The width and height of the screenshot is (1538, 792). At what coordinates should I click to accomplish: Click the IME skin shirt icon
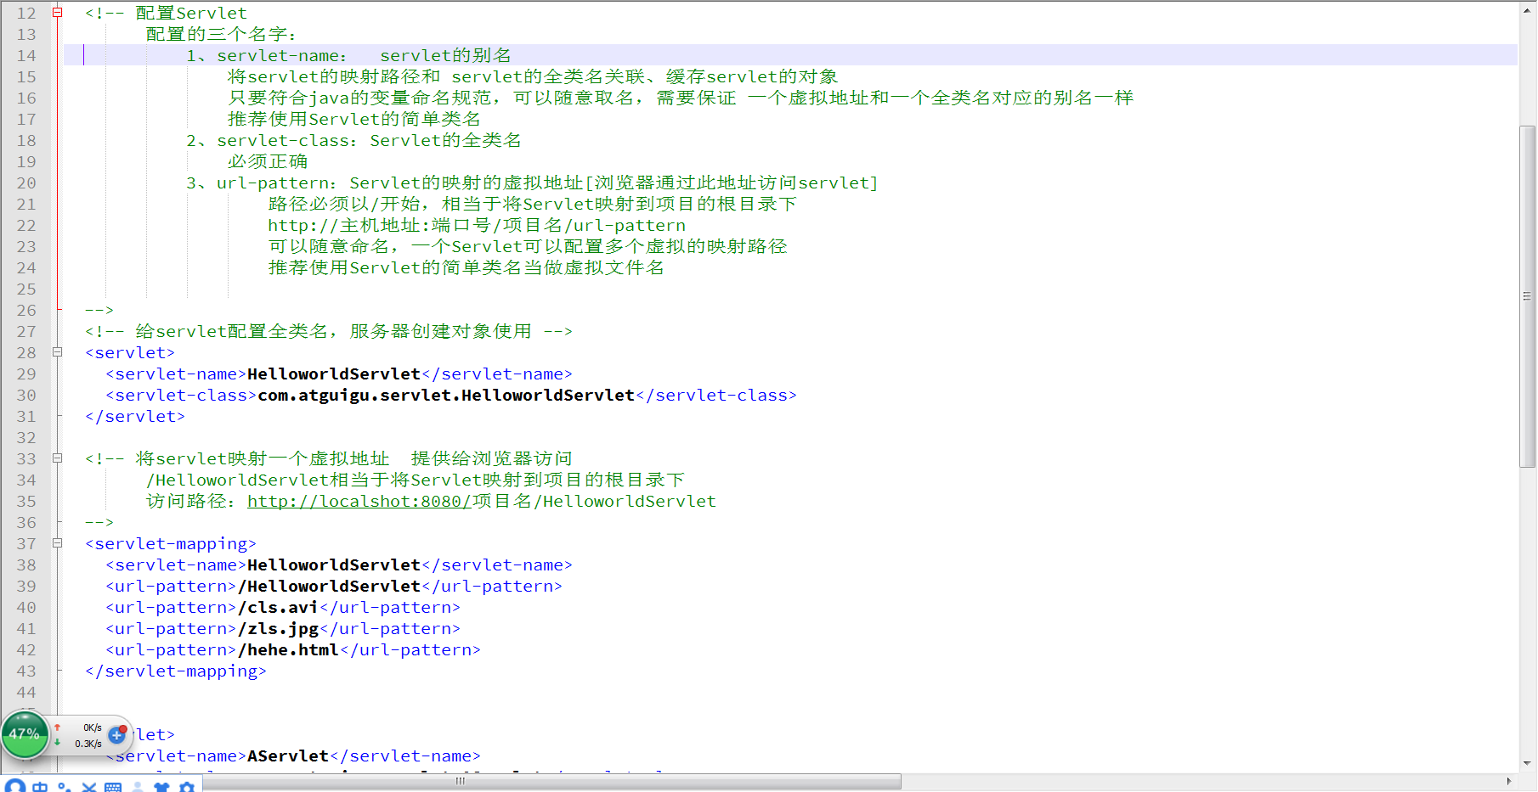(161, 787)
